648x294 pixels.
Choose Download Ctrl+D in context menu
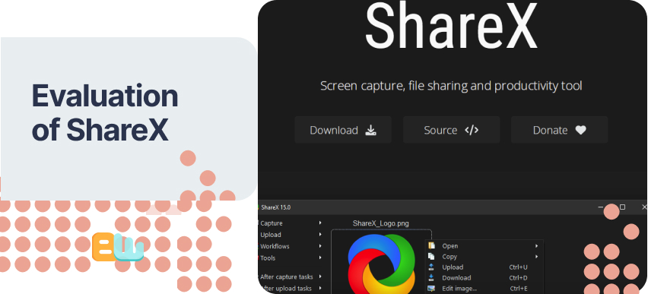point(484,278)
